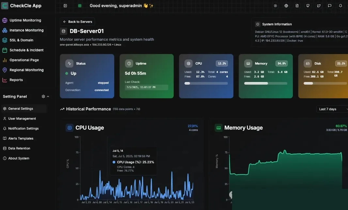
Task: Toggle the sidebar collapse icon
Action: tap(65, 6)
